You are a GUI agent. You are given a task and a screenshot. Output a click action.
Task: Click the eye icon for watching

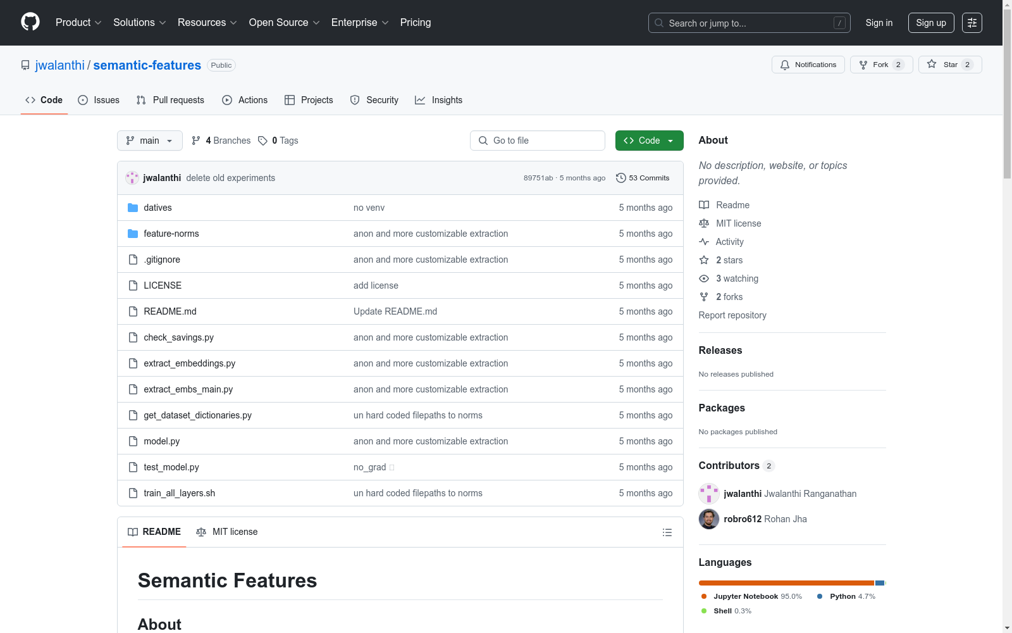[704, 279]
